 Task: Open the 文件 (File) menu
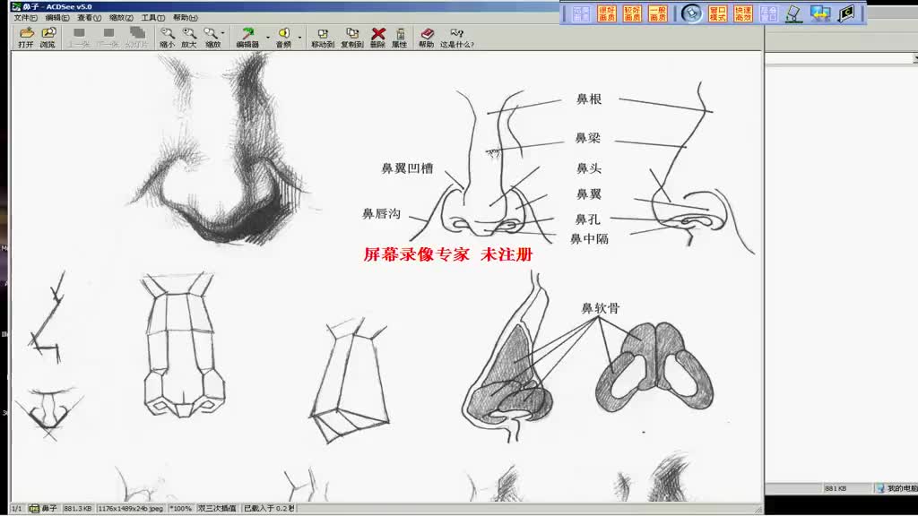25,18
